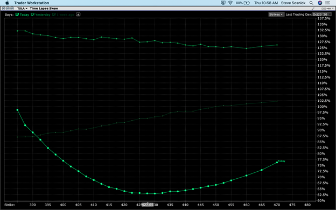336x210 pixels.
Task: Click the Thu 10:58 AM clock
Action: click(266, 3)
